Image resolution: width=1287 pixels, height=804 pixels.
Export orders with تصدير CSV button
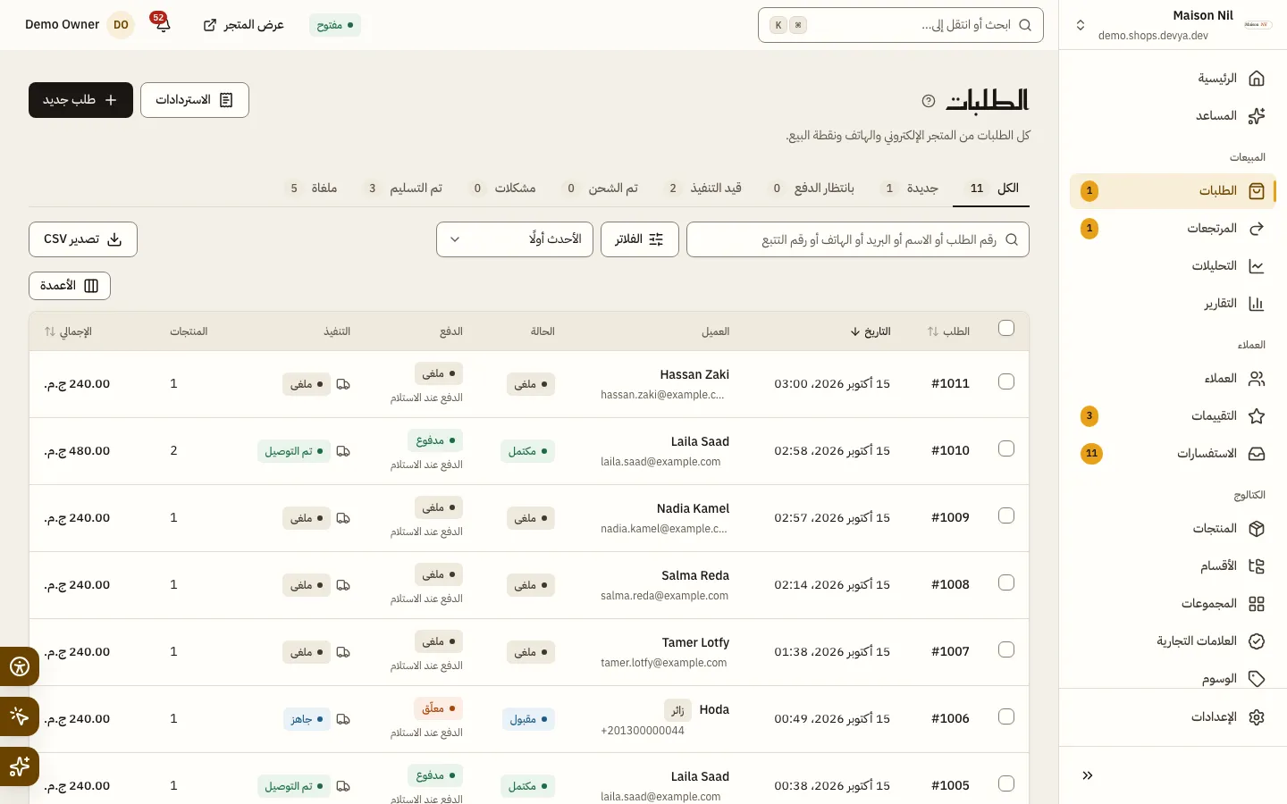[83, 239]
